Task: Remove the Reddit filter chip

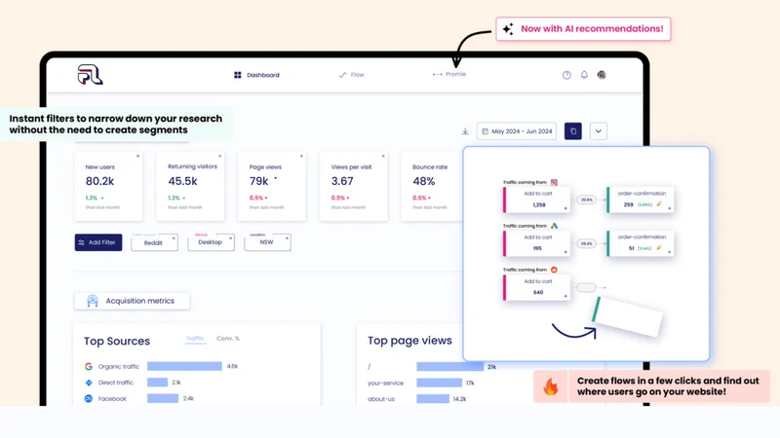Action: (174, 238)
